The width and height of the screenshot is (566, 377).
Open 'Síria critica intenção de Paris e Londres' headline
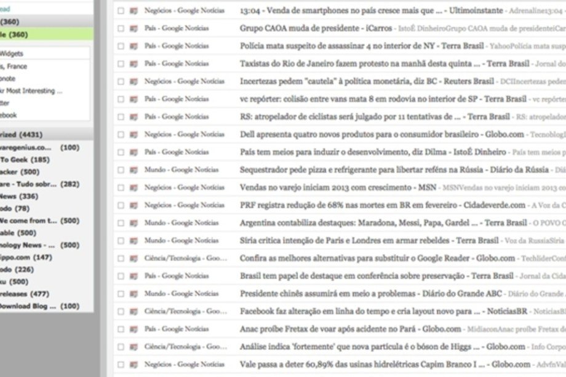coord(369,240)
